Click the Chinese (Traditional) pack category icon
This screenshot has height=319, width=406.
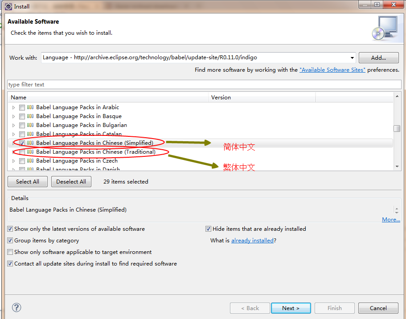coord(30,152)
